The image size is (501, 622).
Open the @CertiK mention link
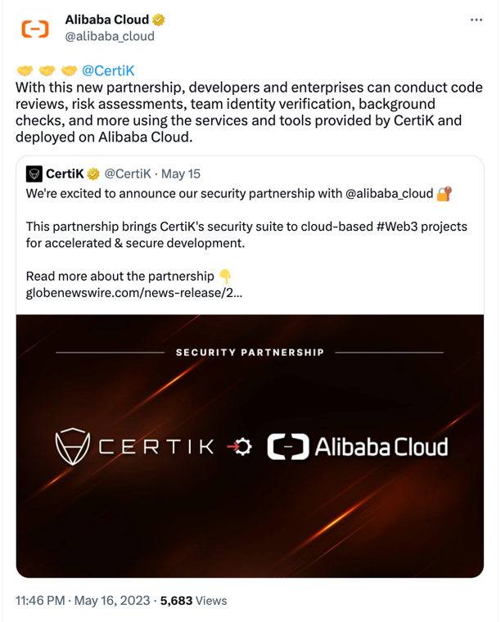coord(108,71)
